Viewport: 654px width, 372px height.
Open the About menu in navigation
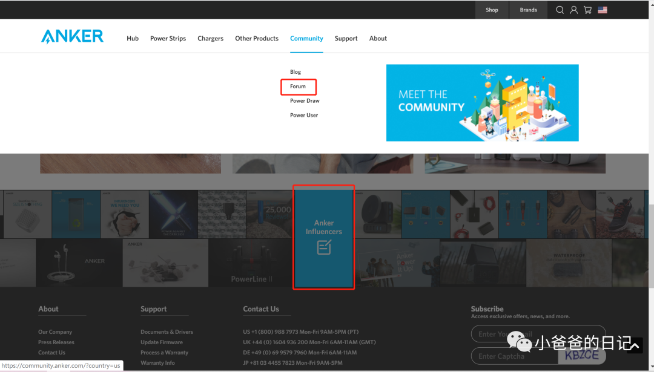[378, 38]
